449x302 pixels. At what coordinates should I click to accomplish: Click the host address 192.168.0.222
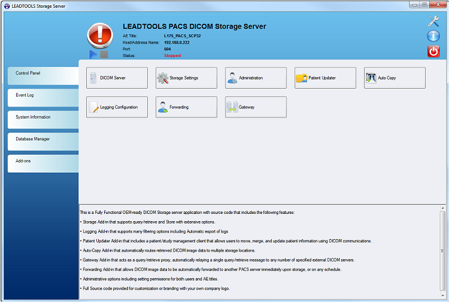pyautogui.click(x=177, y=43)
